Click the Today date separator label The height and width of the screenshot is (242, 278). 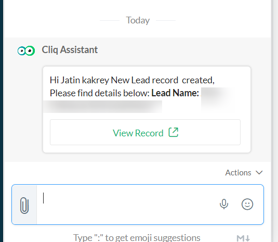tap(138, 20)
